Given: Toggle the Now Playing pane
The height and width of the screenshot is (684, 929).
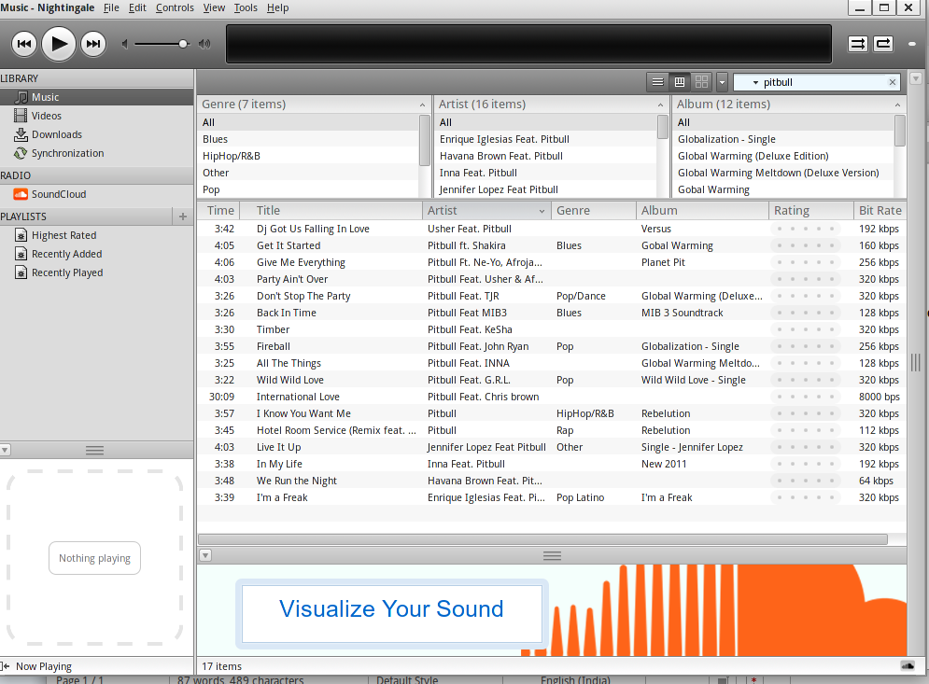Looking at the screenshot, I should coord(37,666).
